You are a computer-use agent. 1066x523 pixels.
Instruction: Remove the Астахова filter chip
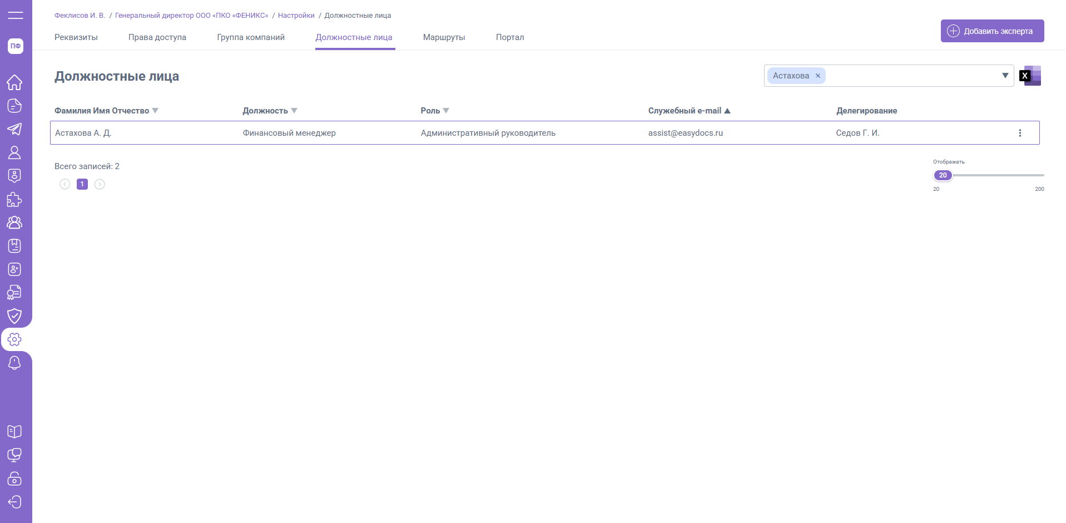[x=817, y=76]
